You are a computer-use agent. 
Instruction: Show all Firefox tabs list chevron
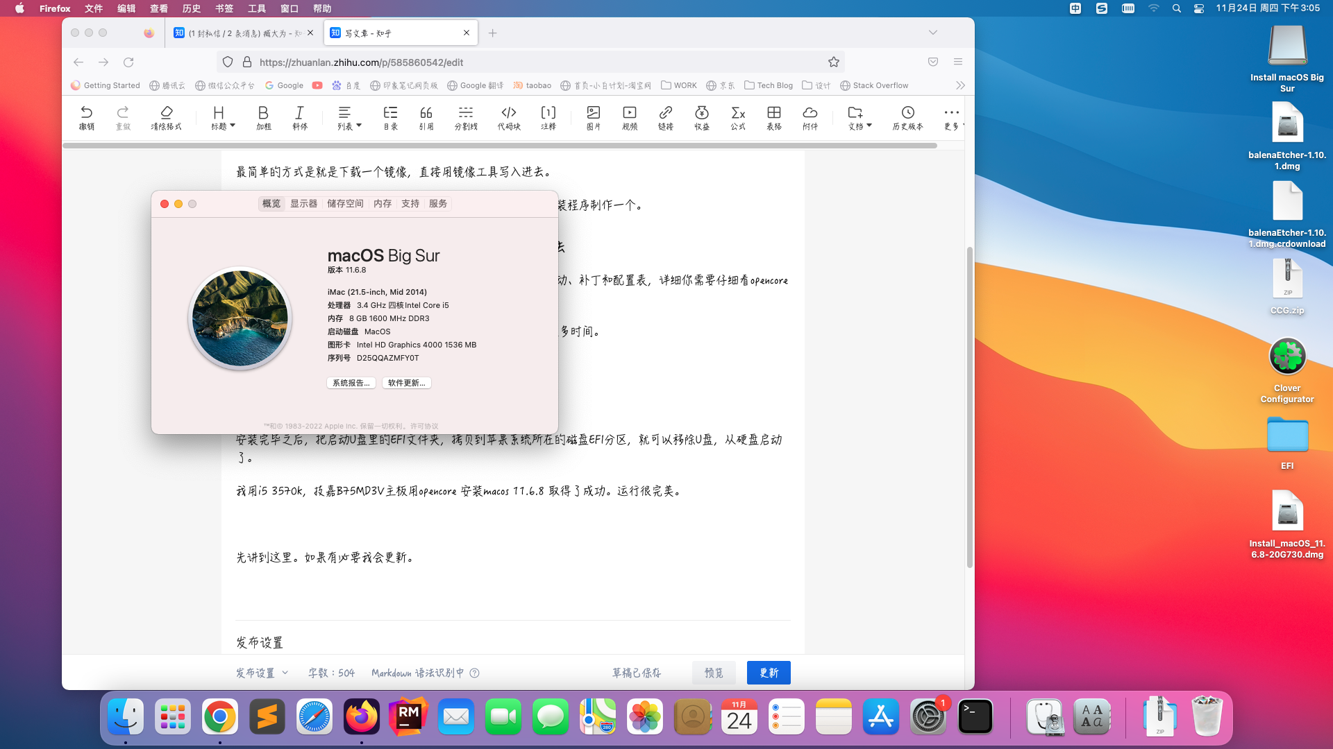(933, 33)
